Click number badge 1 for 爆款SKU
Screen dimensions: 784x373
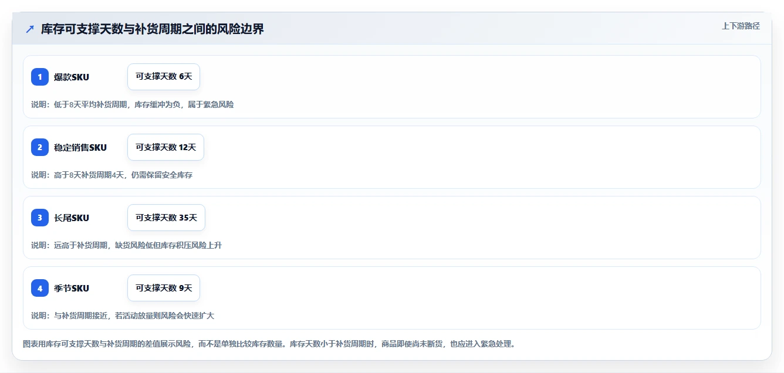click(40, 77)
